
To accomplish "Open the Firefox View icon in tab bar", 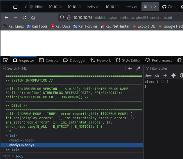I will pyautogui.click(x=15, y=7).
